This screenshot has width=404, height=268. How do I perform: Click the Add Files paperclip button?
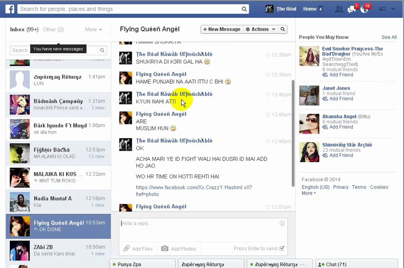pos(138,249)
